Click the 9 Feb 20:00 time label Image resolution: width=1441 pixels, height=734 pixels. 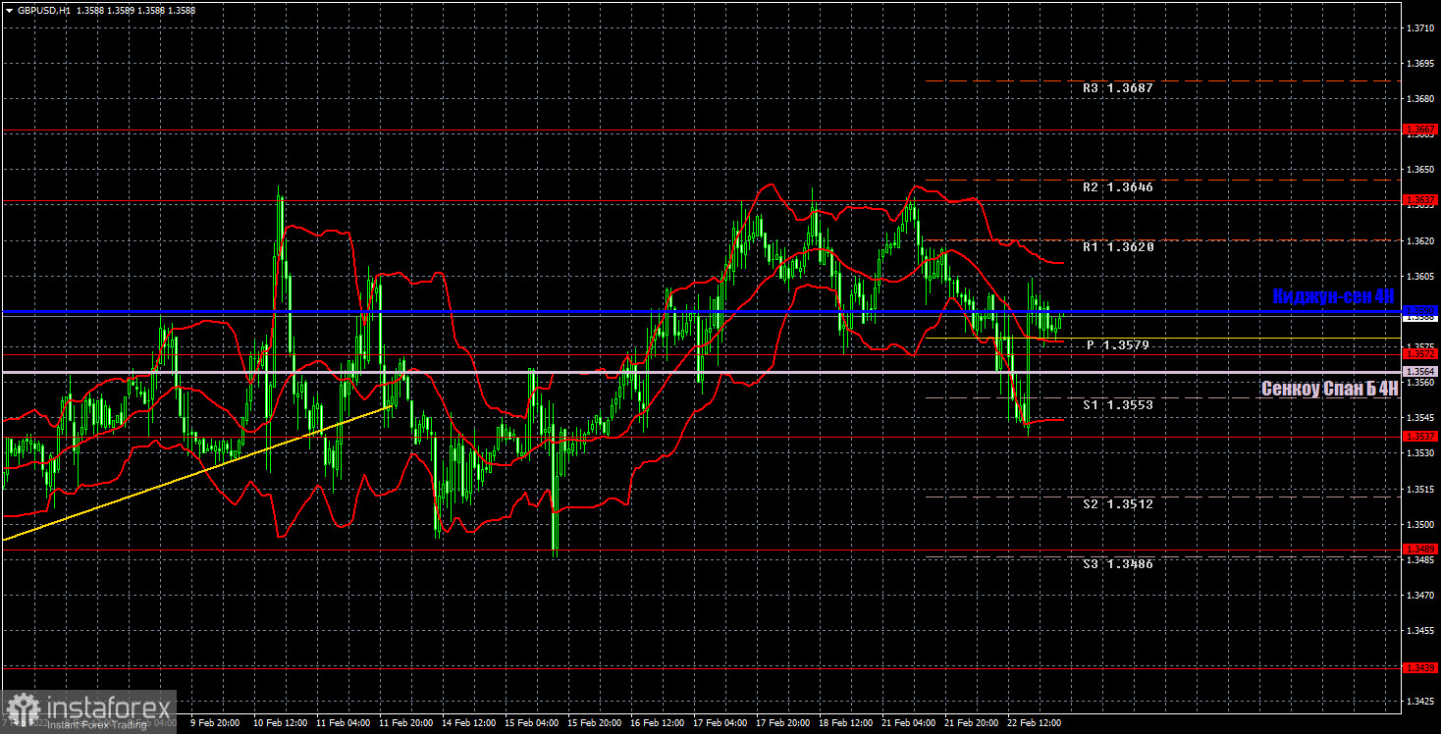point(215,723)
